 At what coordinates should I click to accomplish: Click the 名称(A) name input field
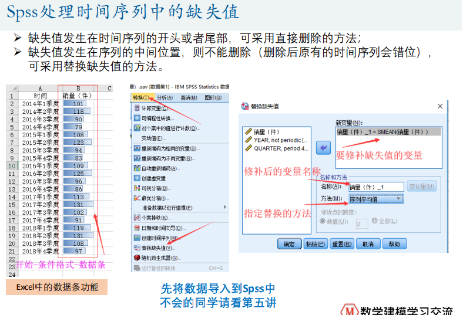tap(376, 187)
